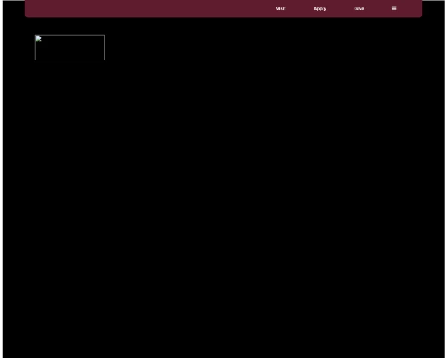Open the hamburger menu icon
447x358 pixels.
(x=394, y=8)
